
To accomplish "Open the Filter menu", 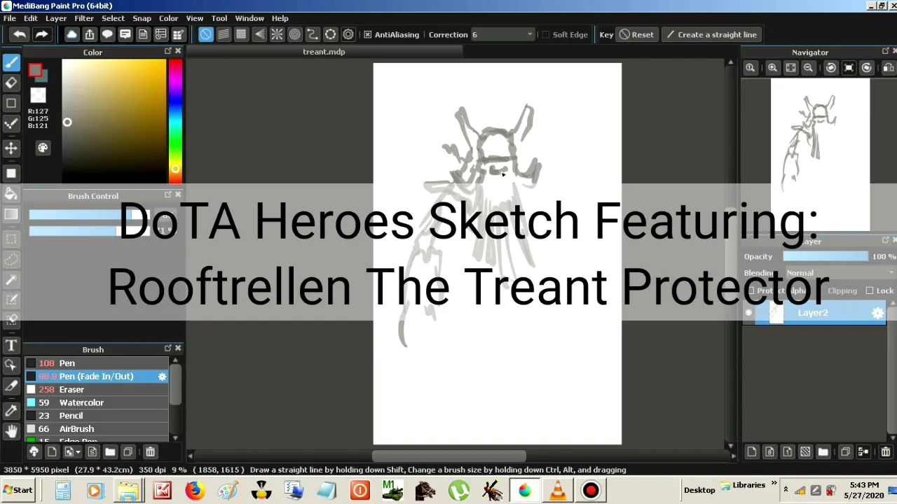I will coord(84,18).
